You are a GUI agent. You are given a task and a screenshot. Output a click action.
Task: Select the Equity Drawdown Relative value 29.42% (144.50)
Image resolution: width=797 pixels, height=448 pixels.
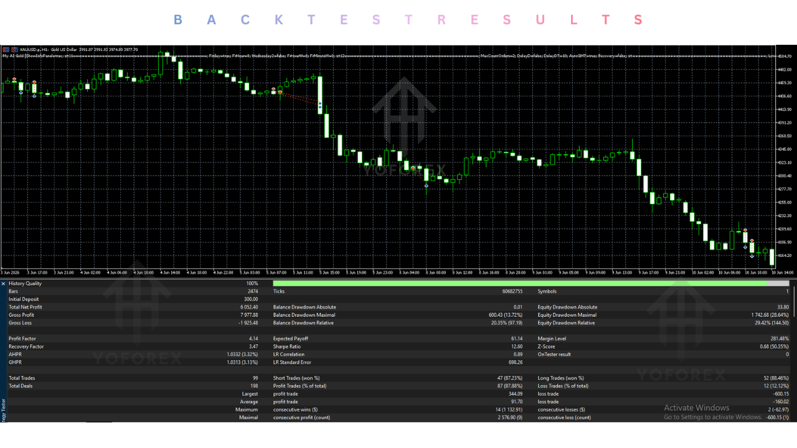pyautogui.click(x=770, y=324)
